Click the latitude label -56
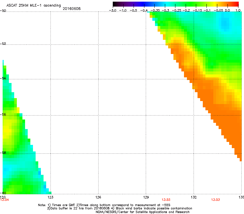244x214 pixels. [3, 114]
